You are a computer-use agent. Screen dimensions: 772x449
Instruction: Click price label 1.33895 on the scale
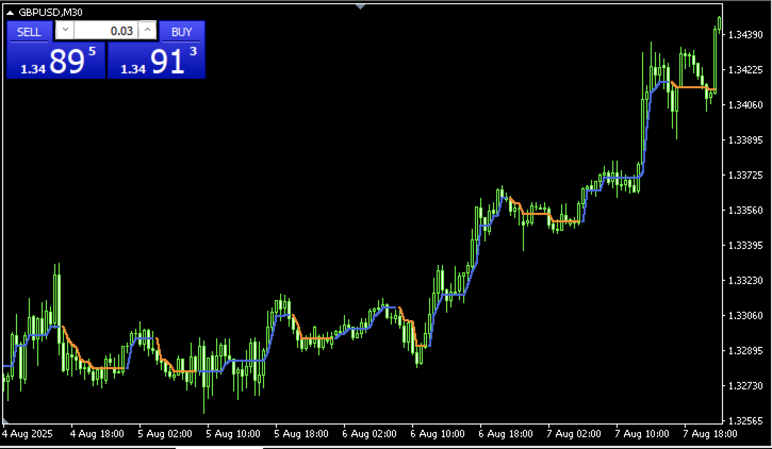pos(745,140)
